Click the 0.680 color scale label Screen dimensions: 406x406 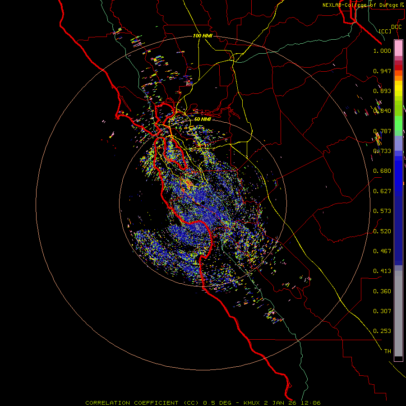(x=382, y=171)
